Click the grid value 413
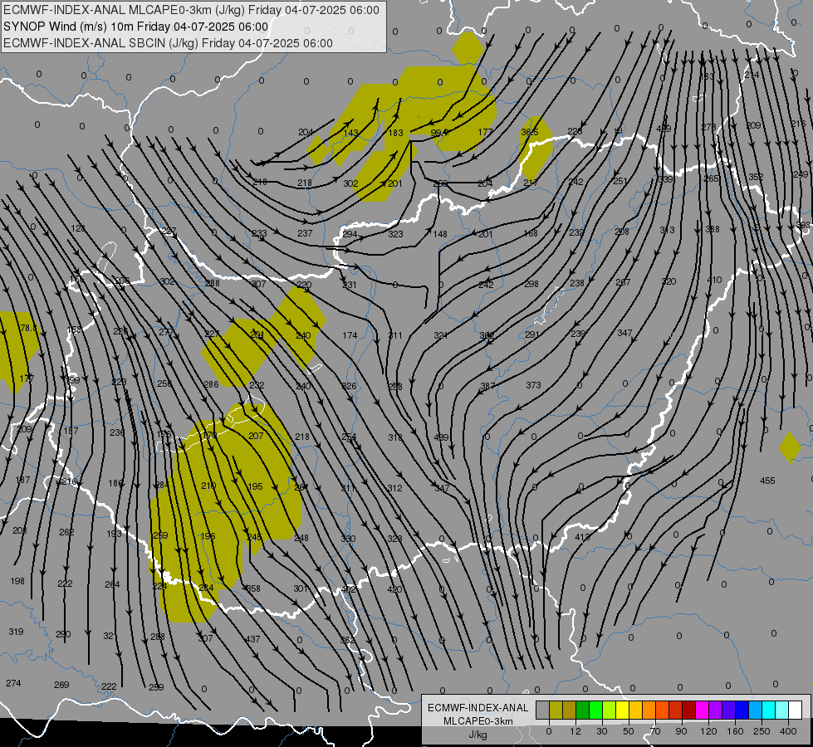 (x=582, y=537)
